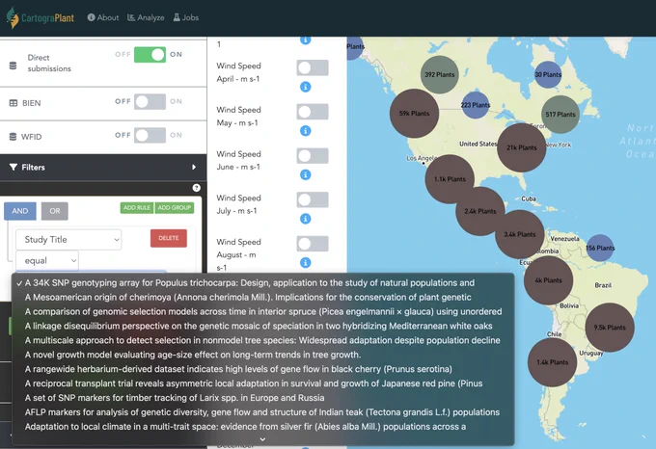Screen dimensions: 656x449
Task: Click the 9.5k Plants map cluster
Action: pyautogui.click(x=610, y=328)
